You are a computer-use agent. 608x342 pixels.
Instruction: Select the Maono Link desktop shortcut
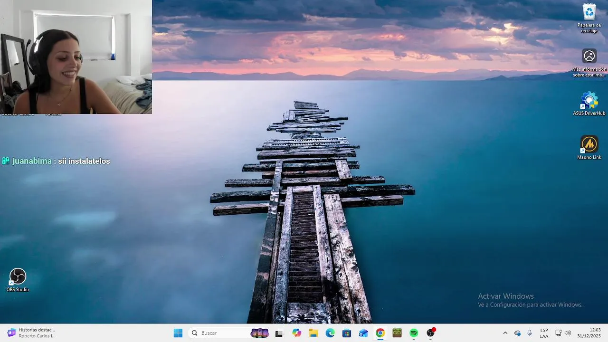click(x=589, y=148)
